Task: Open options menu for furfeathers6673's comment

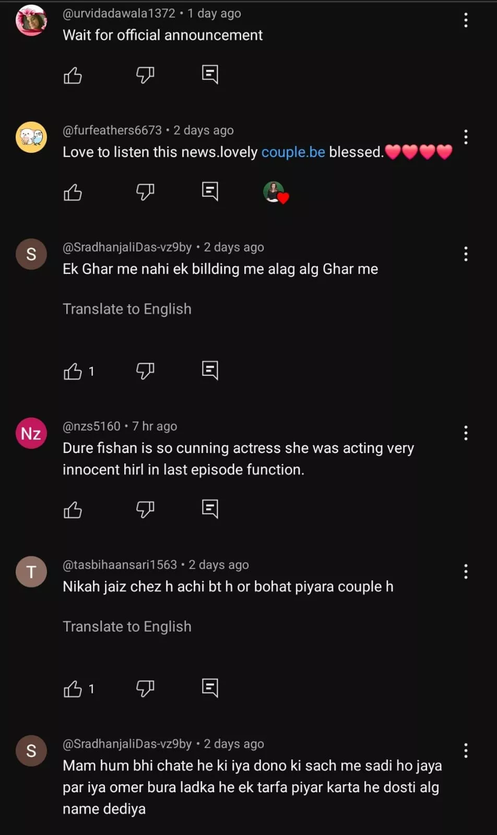Action: [x=466, y=137]
